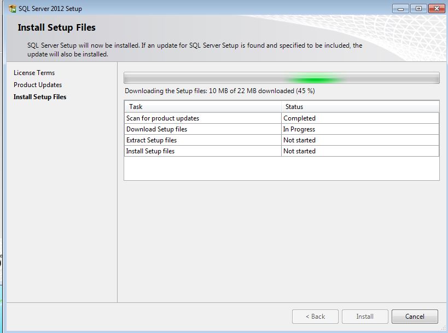
Task: Click the Task column header
Action: pyautogui.click(x=203, y=107)
